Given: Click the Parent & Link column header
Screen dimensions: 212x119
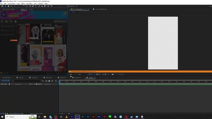Looking at the screenshot, I should 47,84.
